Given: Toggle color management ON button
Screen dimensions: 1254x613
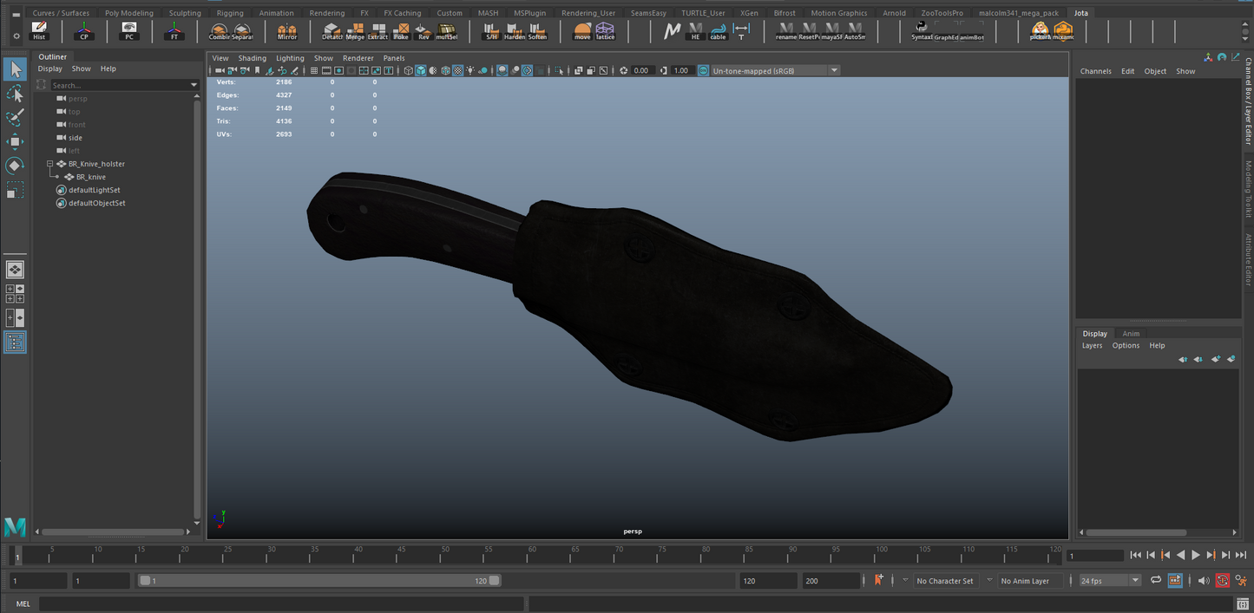Looking at the screenshot, I should pos(703,71).
